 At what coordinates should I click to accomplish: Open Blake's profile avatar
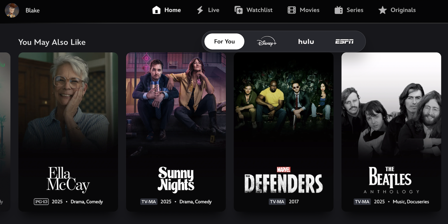click(12, 10)
